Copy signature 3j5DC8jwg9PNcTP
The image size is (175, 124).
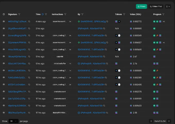click(x=29, y=91)
